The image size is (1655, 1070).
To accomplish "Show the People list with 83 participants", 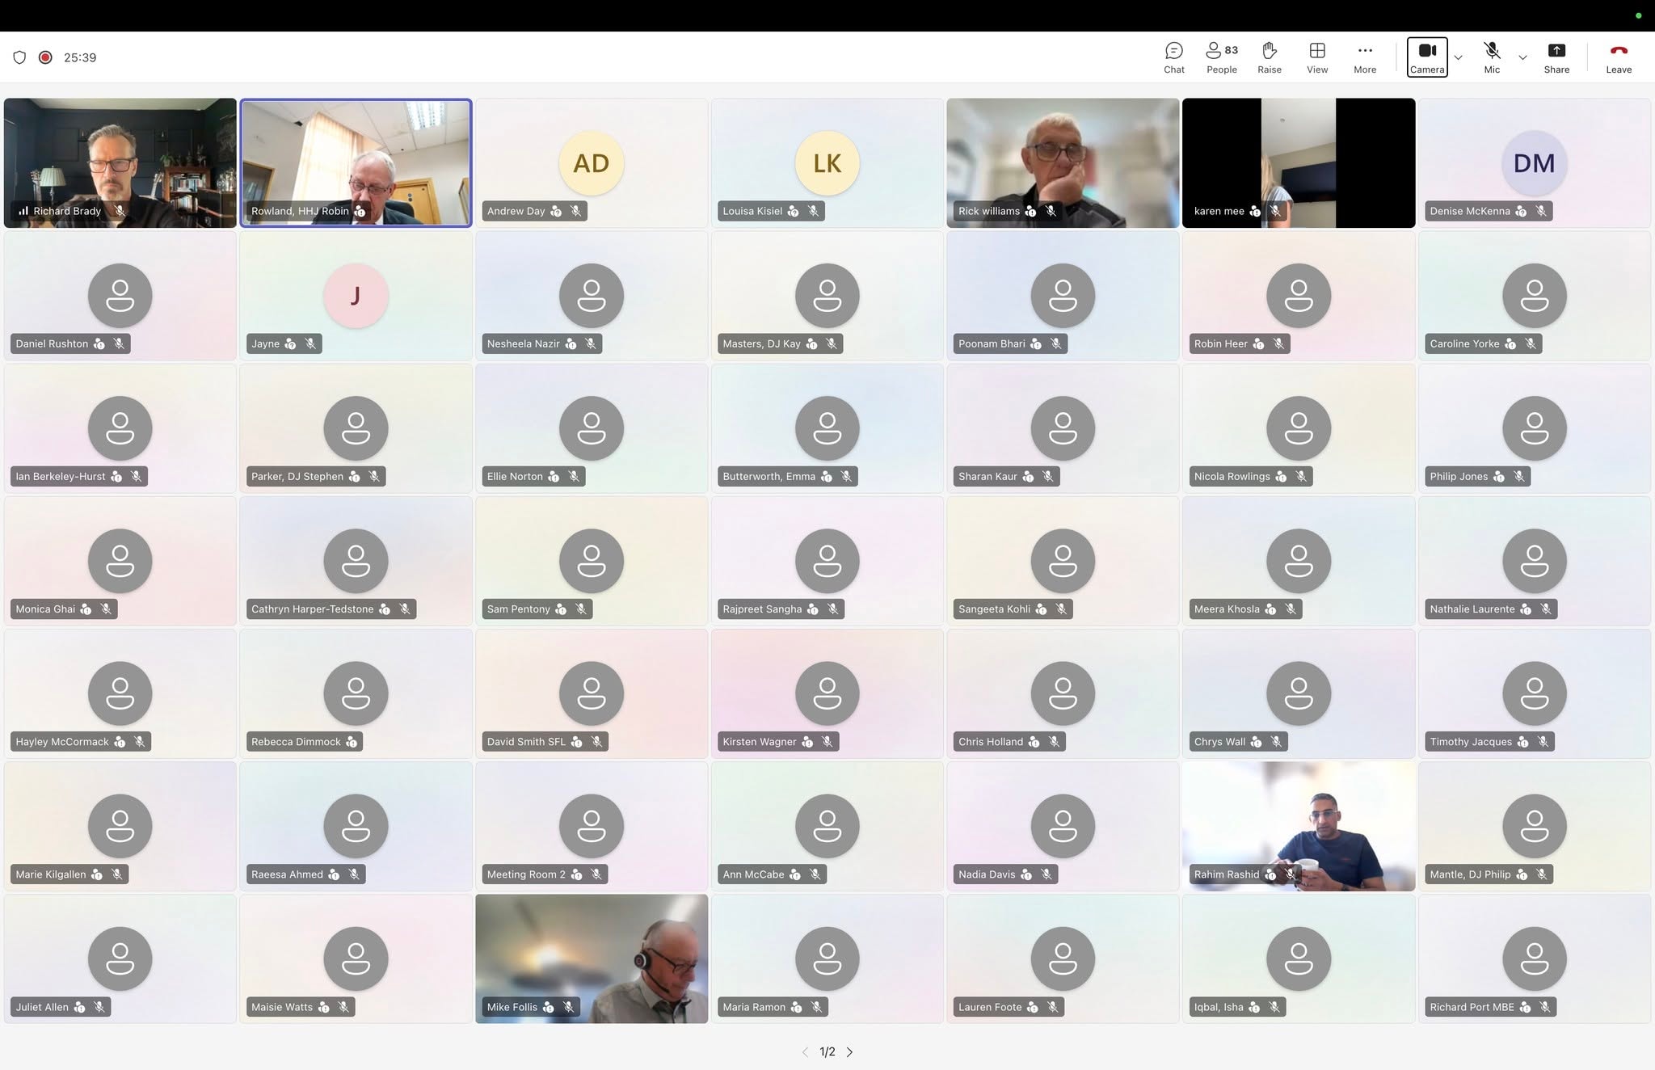I will (1221, 58).
